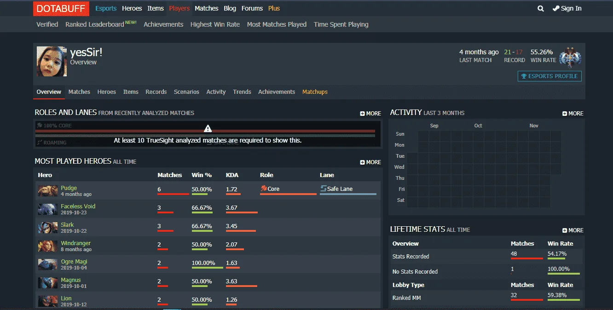Image resolution: width=613 pixels, height=310 pixels.
Task: Open Ranked Leaderboard link
Action: 101,24
